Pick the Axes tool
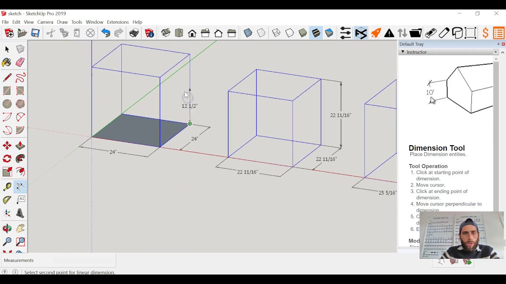Image resolution: width=506 pixels, height=284 pixels. (x=7, y=213)
